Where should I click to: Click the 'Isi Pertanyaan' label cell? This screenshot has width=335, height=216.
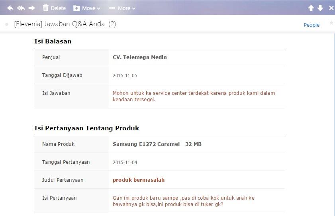click(x=72, y=201)
